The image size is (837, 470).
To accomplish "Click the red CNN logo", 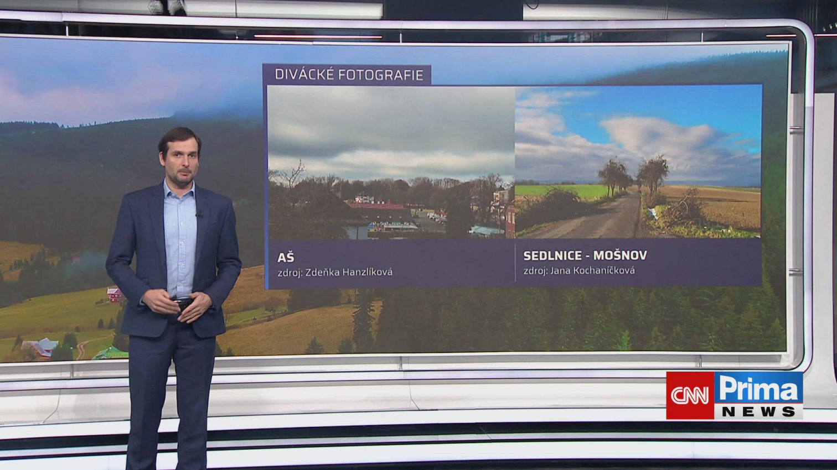I will (x=689, y=395).
